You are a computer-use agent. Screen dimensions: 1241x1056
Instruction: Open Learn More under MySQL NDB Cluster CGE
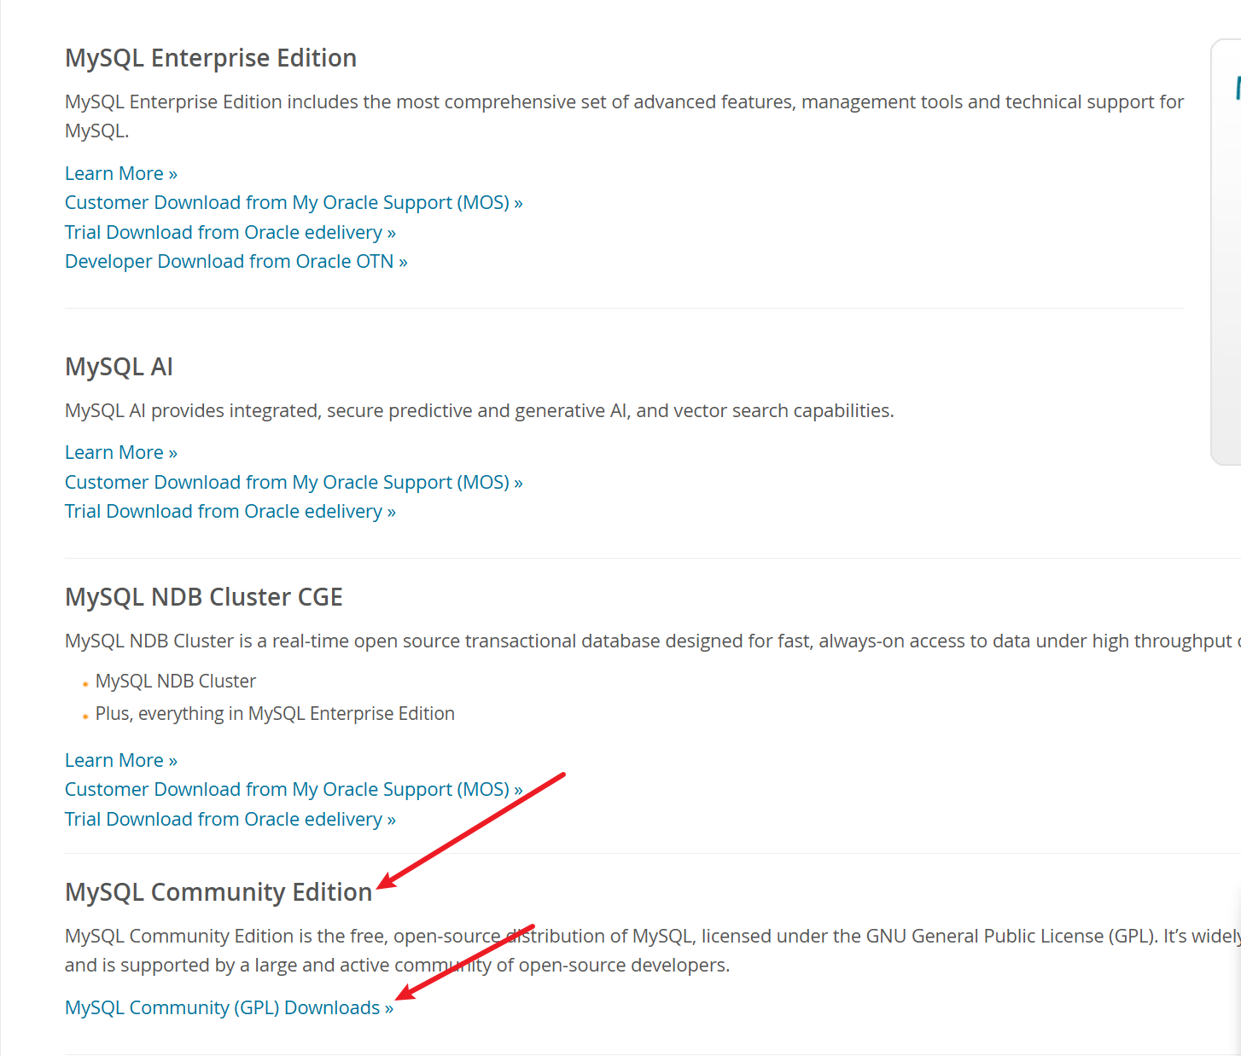point(121,760)
